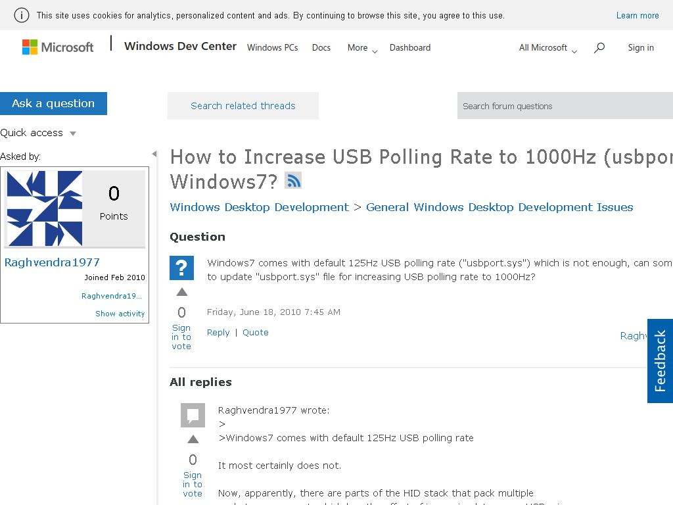Click the 0 Points badge in asker card

[114, 203]
